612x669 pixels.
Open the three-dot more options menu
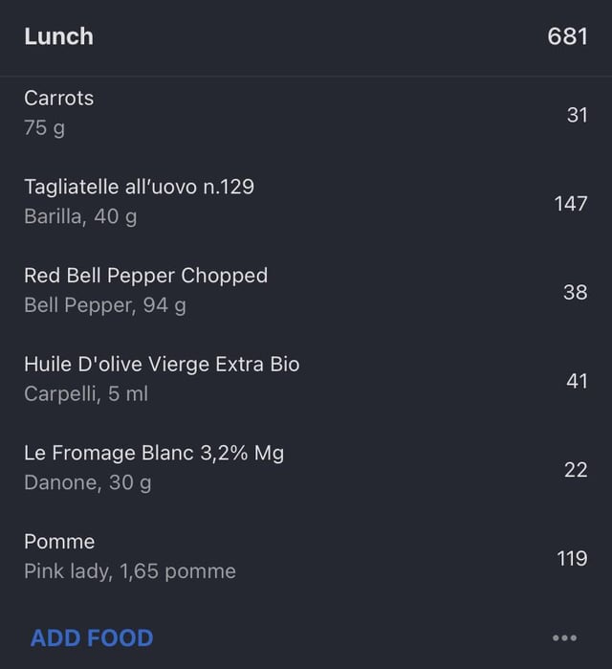tap(564, 637)
